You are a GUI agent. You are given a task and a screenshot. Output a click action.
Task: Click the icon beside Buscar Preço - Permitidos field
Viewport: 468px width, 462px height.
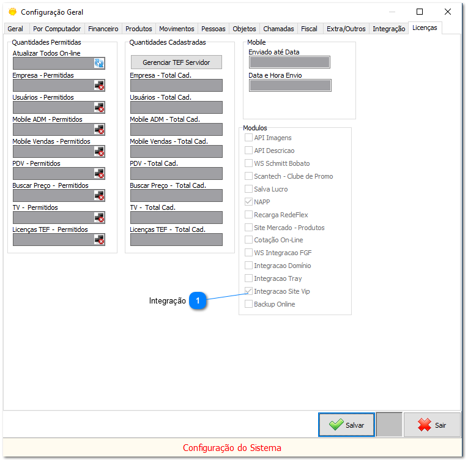(99, 196)
